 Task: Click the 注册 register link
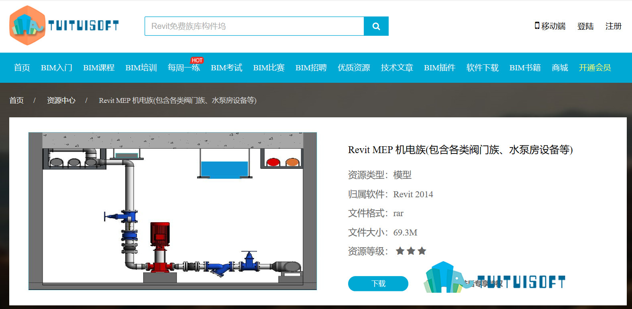[x=614, y=26]
